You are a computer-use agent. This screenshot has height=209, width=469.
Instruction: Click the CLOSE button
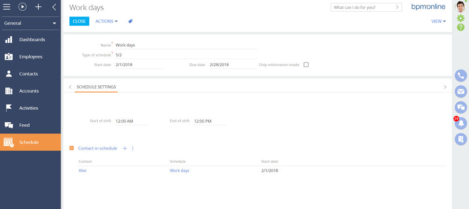coord(79,21)
